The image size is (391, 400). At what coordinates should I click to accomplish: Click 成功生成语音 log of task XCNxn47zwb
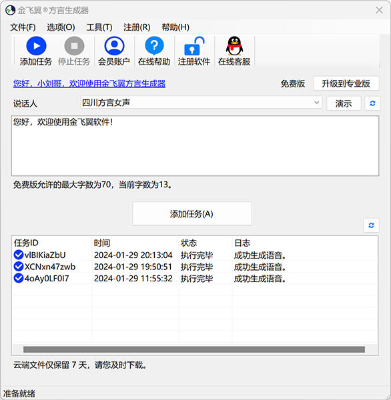pyautogui.click(x=260, y=267)
